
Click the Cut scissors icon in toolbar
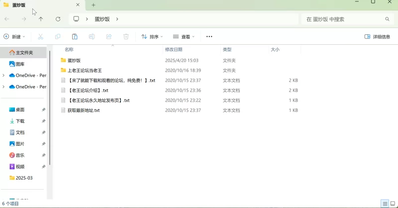coord(41,37)
